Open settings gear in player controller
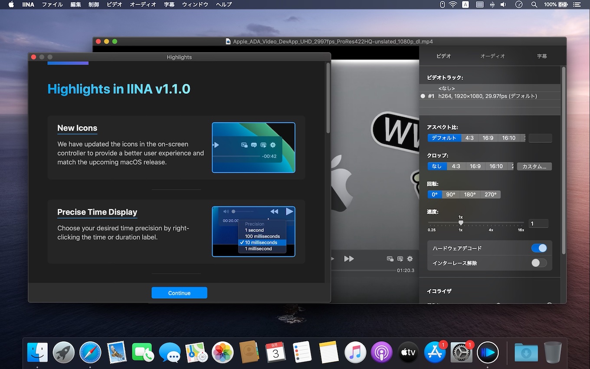The width and height of the screenshot is (590, 369). (410, 259)
